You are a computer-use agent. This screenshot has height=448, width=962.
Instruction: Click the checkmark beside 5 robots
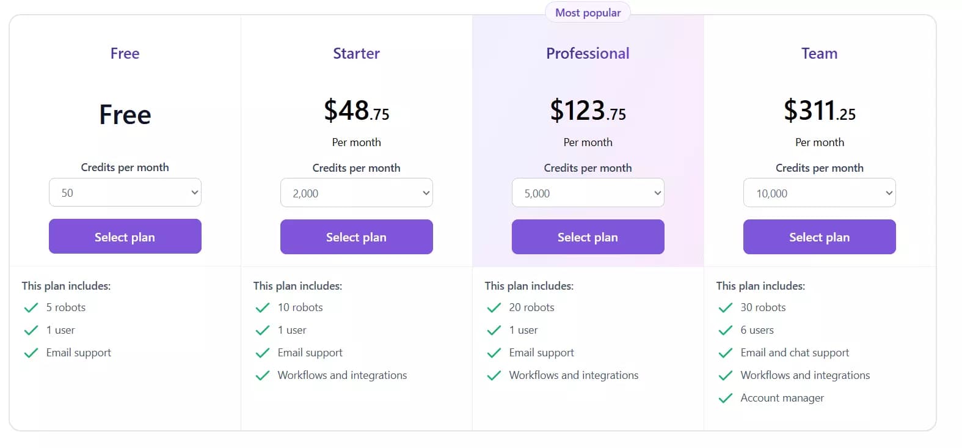[x=31, y=307]
